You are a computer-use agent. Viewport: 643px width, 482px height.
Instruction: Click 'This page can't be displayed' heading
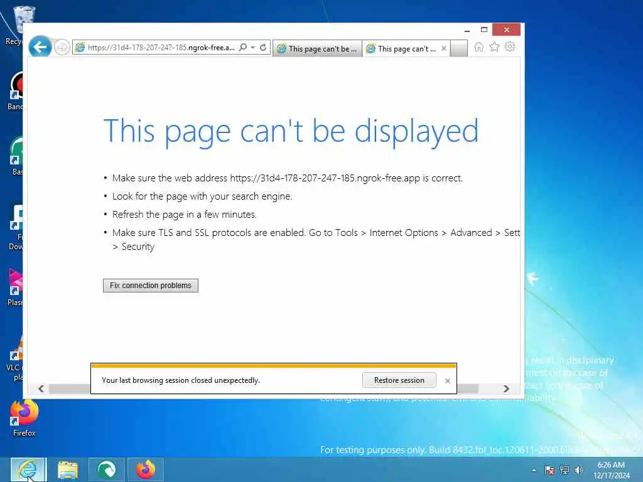point(291,131)
